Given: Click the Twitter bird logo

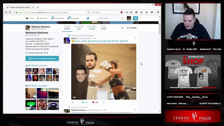Looking at the screenshot, I should coord(88,18).
